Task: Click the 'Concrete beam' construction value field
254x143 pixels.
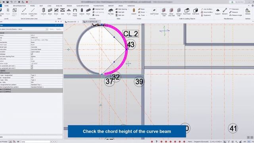Action: coord(47,49)
